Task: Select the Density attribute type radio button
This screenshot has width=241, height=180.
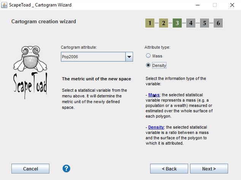Action: coord(148,65)
